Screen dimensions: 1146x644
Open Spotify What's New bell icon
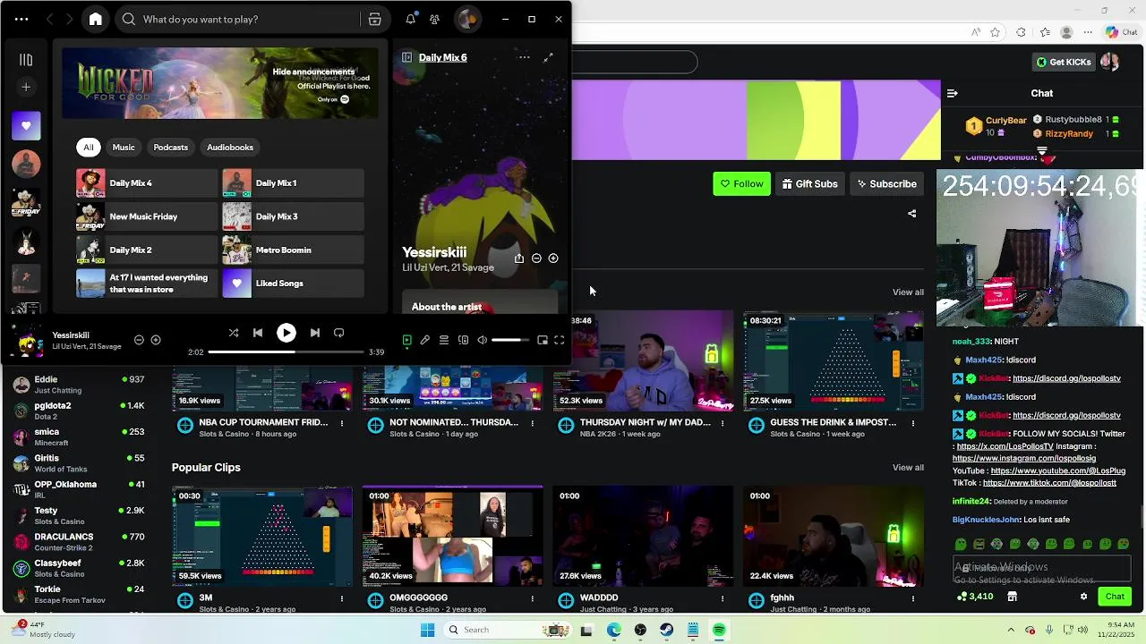click(x=410, y=19)
